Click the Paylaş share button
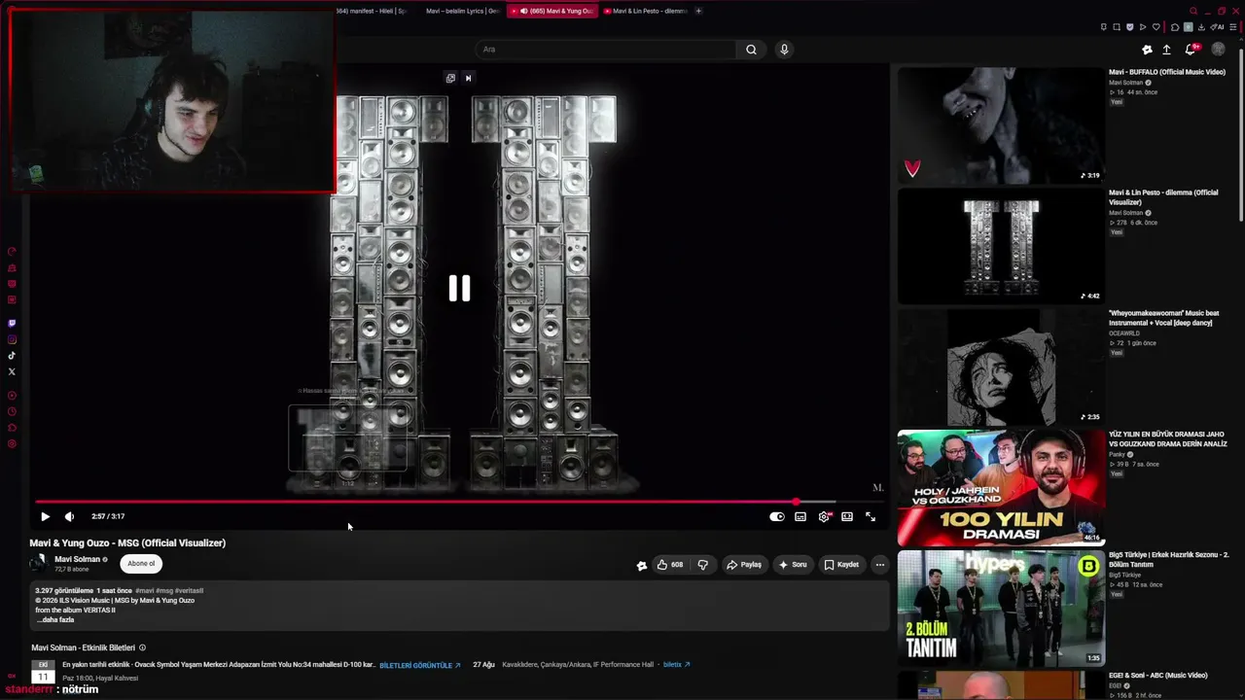The width and height of the screenshot is (1245, 700). [744, 565]
